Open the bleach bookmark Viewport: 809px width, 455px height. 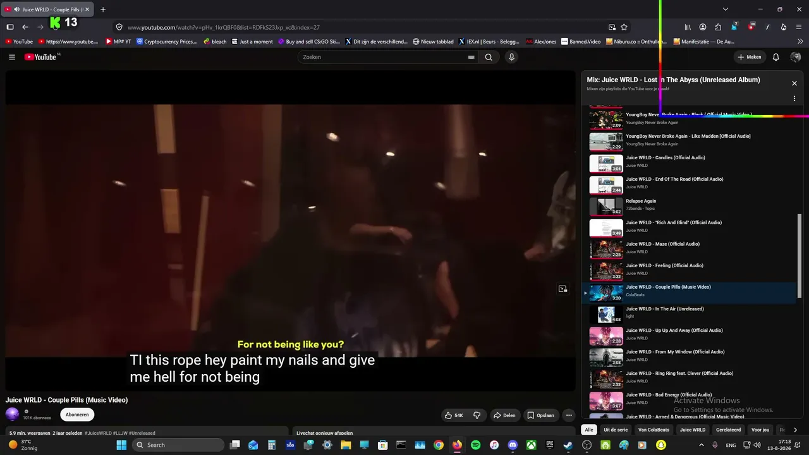coord(215,42)
